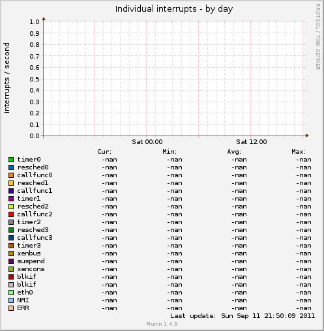Click the orange callfunc0 color swatch
This screenshot has height=331, width=324.
[x=11, y=175]
